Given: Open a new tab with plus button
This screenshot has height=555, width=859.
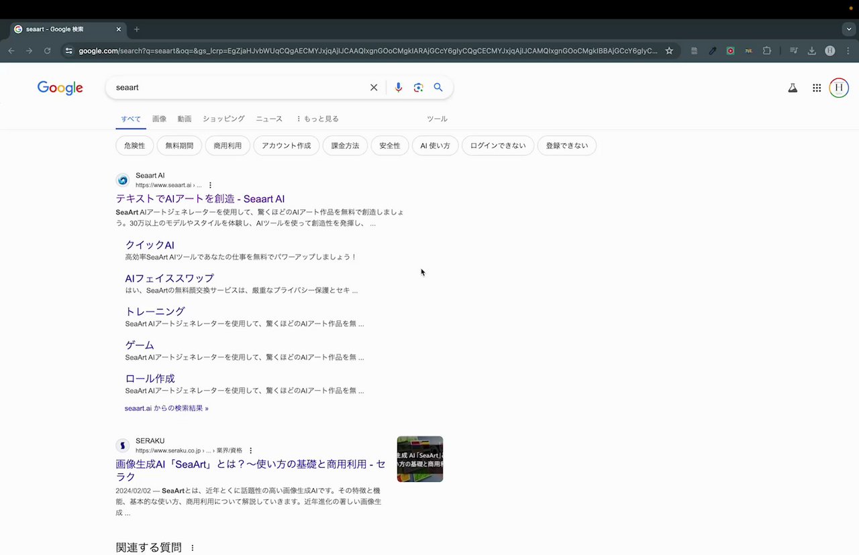Looking at the screenshot, I should 137,29.
